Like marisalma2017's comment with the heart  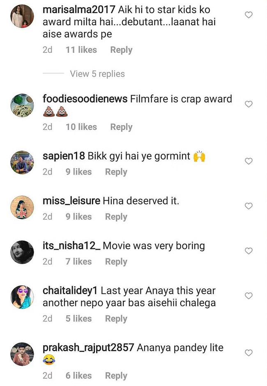(249, 15)
